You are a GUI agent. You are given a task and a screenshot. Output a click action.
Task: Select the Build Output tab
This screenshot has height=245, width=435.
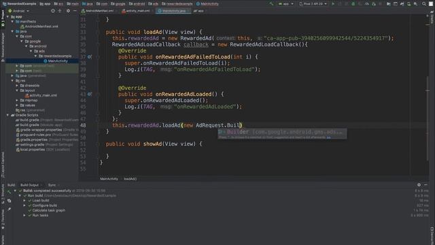point(29,185)
